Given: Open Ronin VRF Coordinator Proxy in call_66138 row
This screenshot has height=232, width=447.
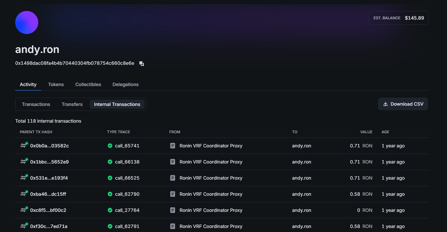Looking at the screenshot, I should pos(211,162).
